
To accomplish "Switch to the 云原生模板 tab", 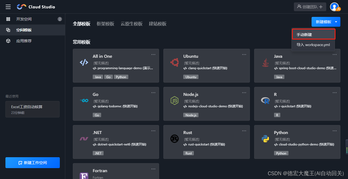I will click(x=132, y=24).
